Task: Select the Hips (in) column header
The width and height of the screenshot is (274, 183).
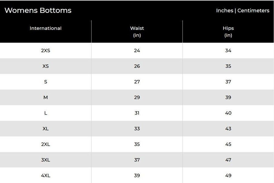Action: pos(228,32)
